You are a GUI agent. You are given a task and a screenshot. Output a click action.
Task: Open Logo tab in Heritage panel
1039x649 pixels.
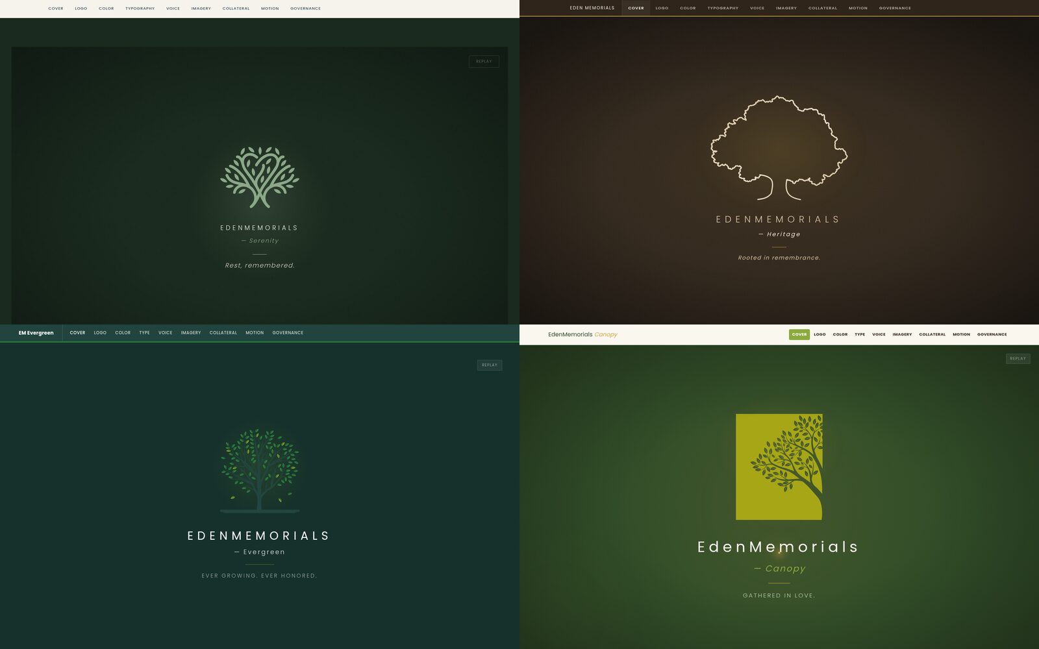coord(662,8)
